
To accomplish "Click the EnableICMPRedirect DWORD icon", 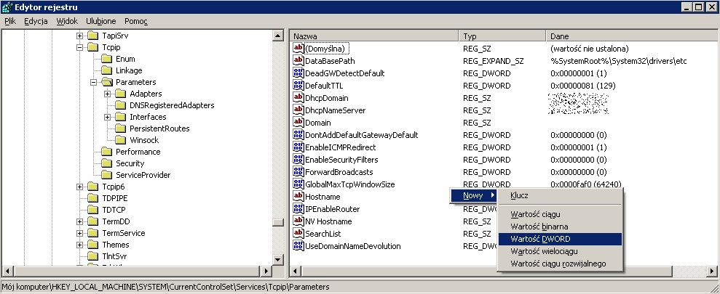I will [x=298, y=147].
